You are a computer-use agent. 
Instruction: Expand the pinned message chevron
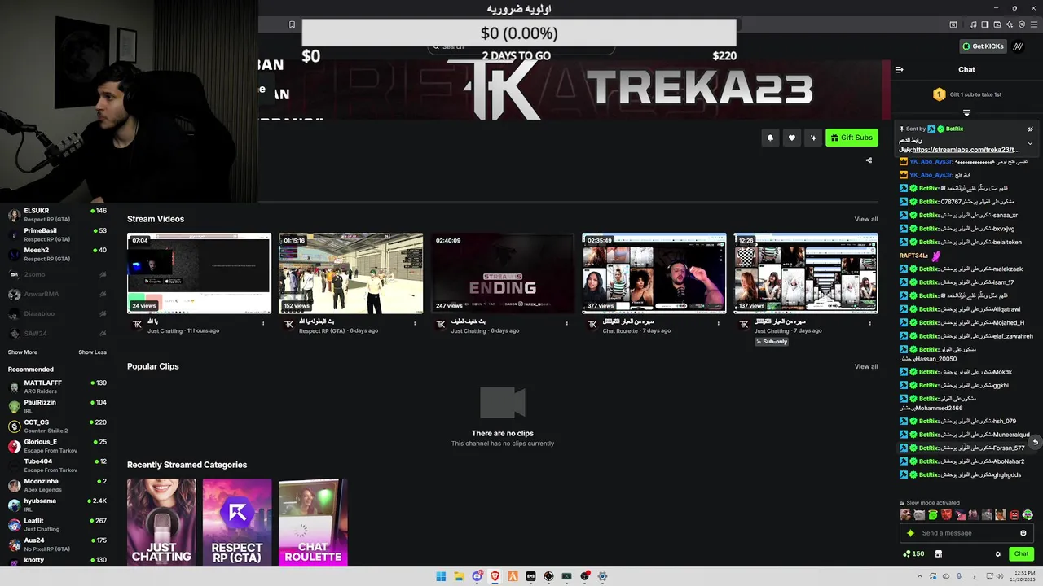point(1030,143)
